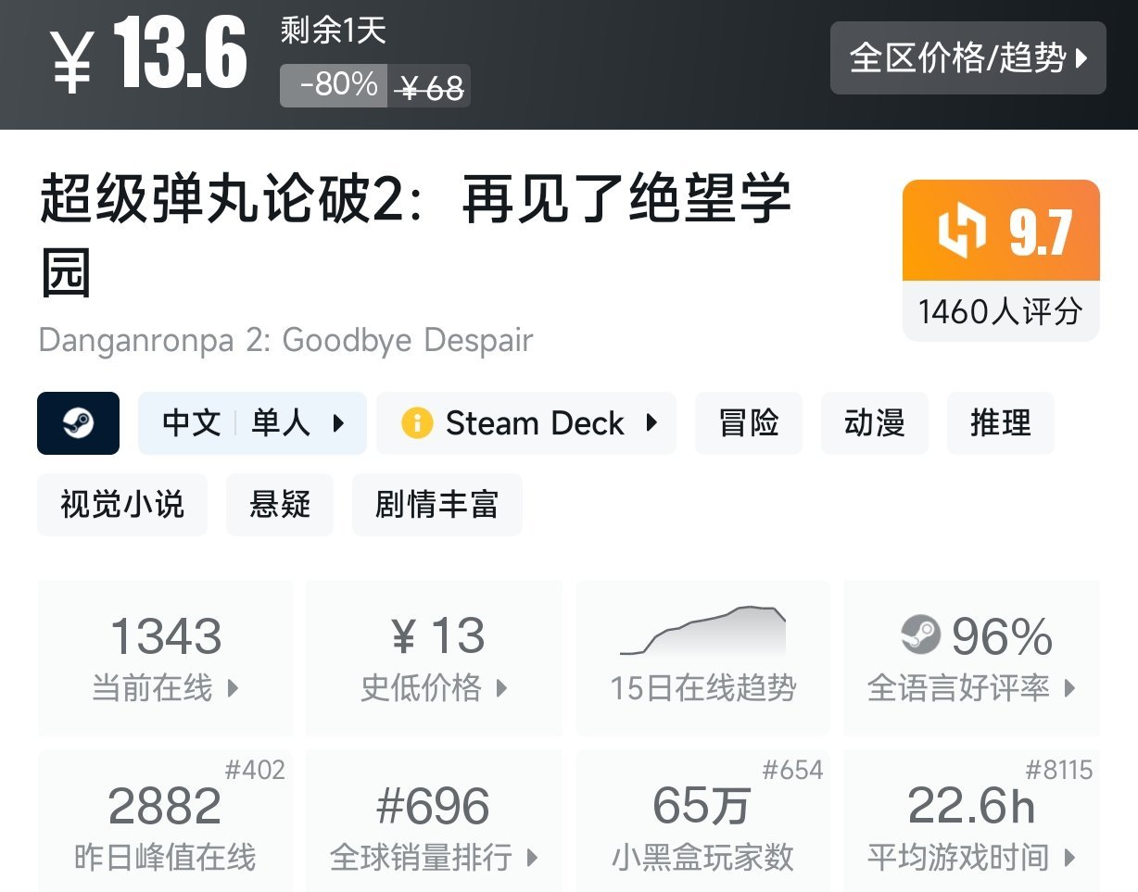Select the 动漫 tag

coord(874,423)
